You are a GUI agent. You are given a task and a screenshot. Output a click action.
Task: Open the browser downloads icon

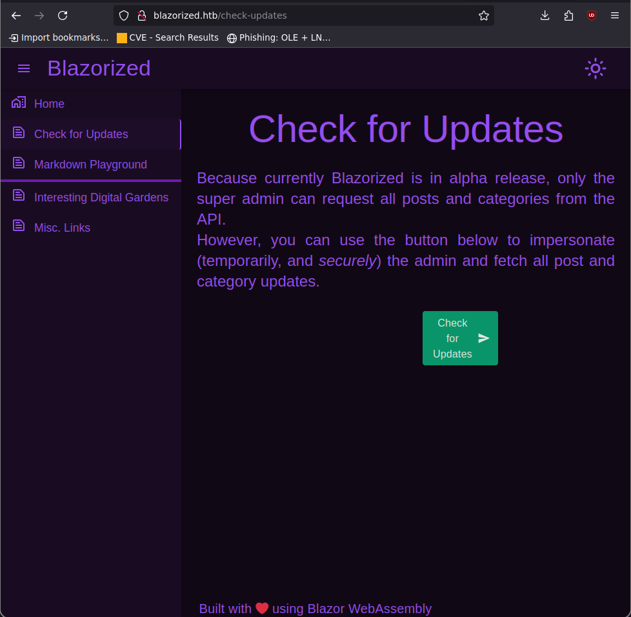545,15
